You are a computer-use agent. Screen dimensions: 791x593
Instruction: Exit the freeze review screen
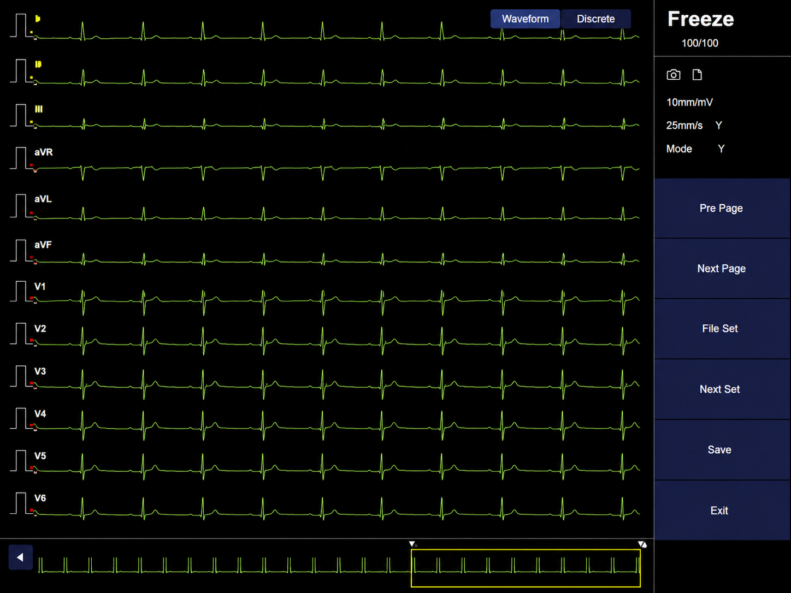722,511
